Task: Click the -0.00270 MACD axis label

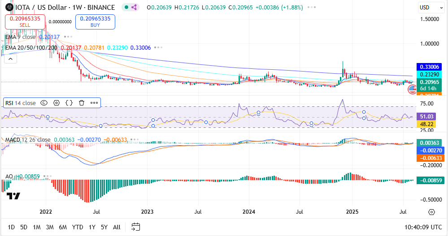Action: point(431,150)
